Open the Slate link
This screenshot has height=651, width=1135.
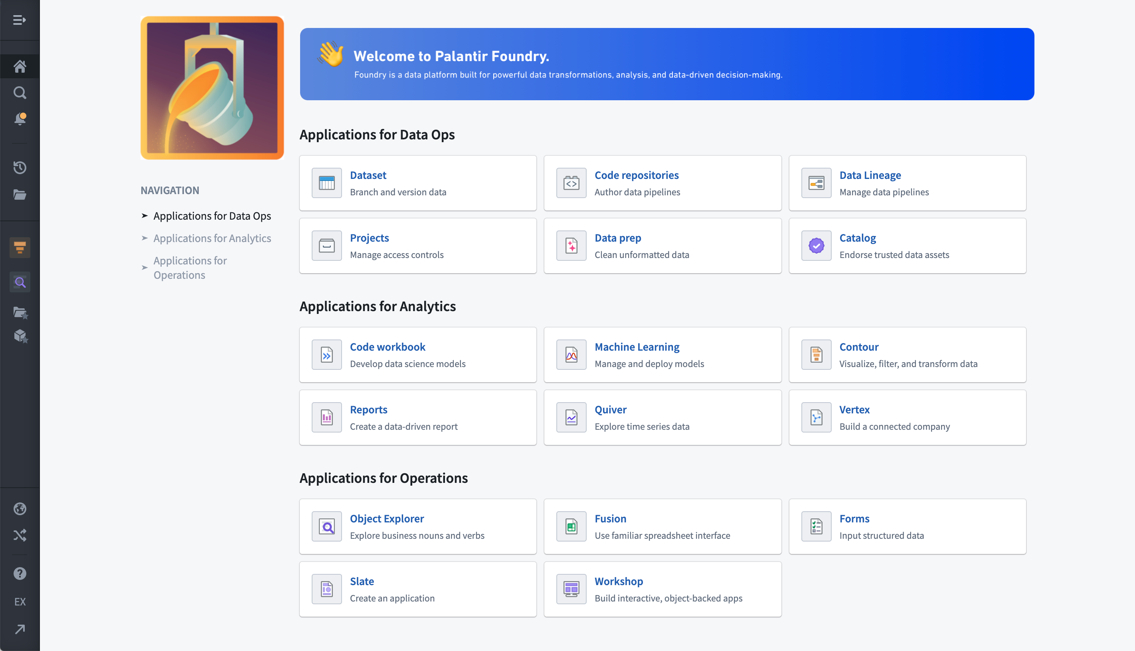tap(362, 581)
